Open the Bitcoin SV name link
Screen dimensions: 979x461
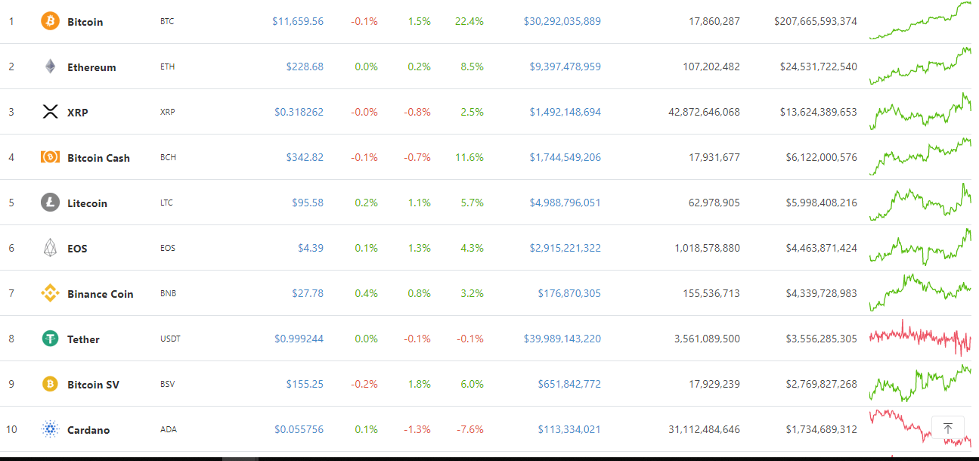pos(93,385)
